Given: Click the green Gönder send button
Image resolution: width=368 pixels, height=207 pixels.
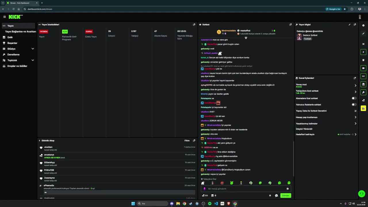Looking at the screenshot, I should point(285,195).
